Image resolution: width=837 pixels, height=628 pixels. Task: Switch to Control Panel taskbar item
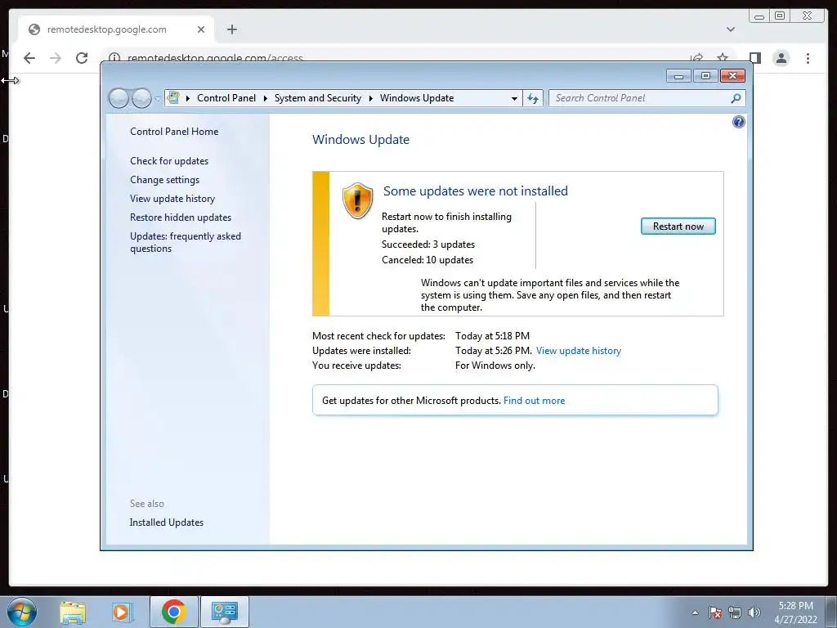point(225,612)
